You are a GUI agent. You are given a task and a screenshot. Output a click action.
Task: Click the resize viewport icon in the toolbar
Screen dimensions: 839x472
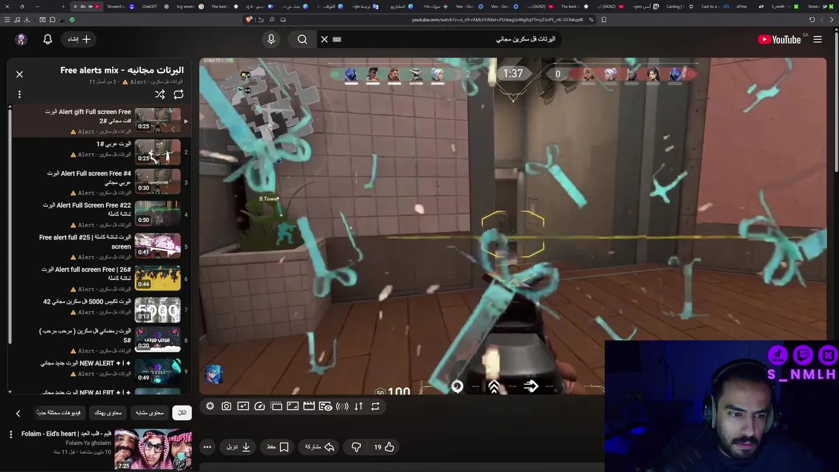pyautogui.click(x=293, y=406)
